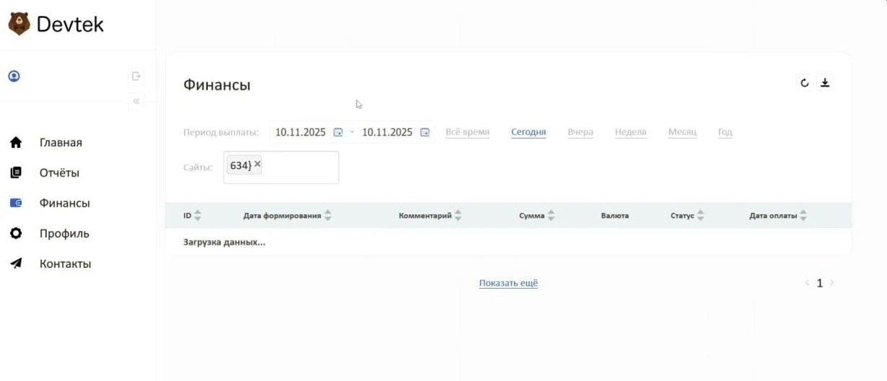The image size is (887, 381).
Task: Click the refresh icon in Финансы header
Action: click(x=805, y=83)
